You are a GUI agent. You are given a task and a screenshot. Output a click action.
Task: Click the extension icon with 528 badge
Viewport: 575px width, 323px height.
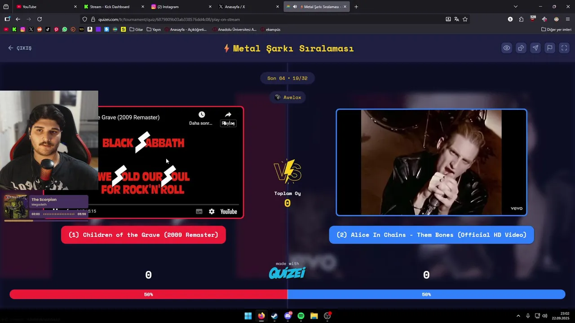click(533, 19)
